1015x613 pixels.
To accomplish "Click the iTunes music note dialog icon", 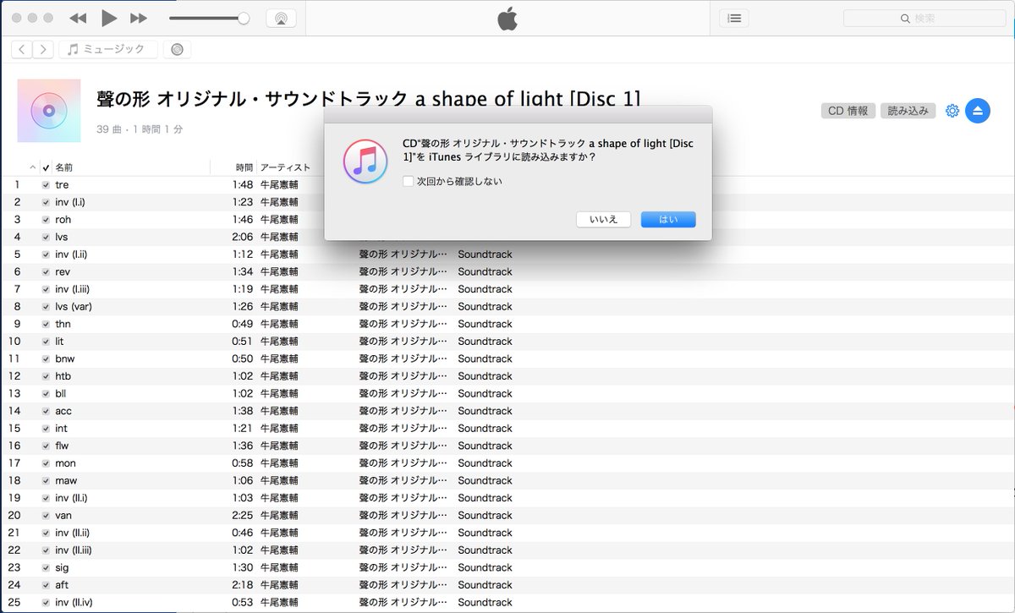I will point(365,160).
